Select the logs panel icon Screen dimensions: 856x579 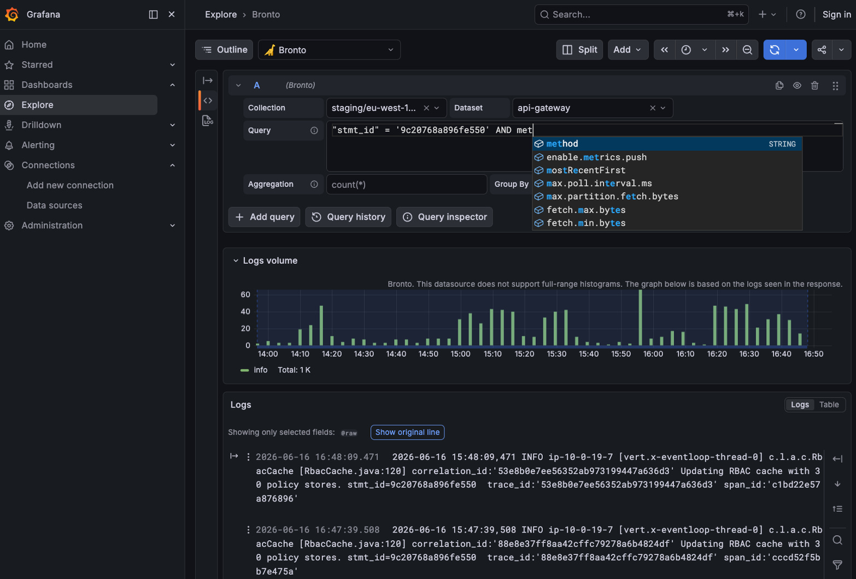[x=207, y=121]
